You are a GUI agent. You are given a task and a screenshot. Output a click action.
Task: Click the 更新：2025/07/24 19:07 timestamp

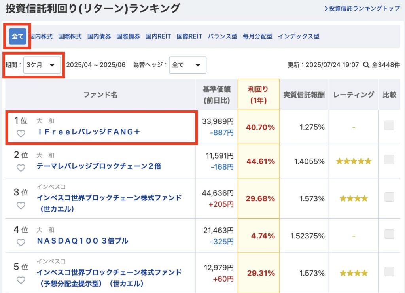323,65
